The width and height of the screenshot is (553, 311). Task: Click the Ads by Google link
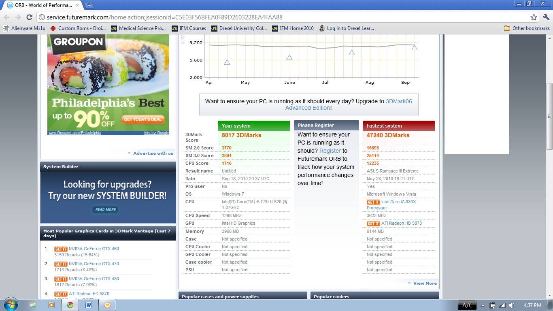[x=156, y=133]
